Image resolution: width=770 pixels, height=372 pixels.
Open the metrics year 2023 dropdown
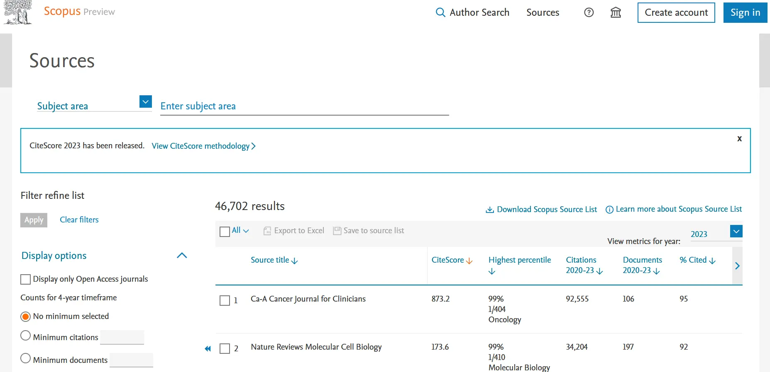[x=736, y=231]
